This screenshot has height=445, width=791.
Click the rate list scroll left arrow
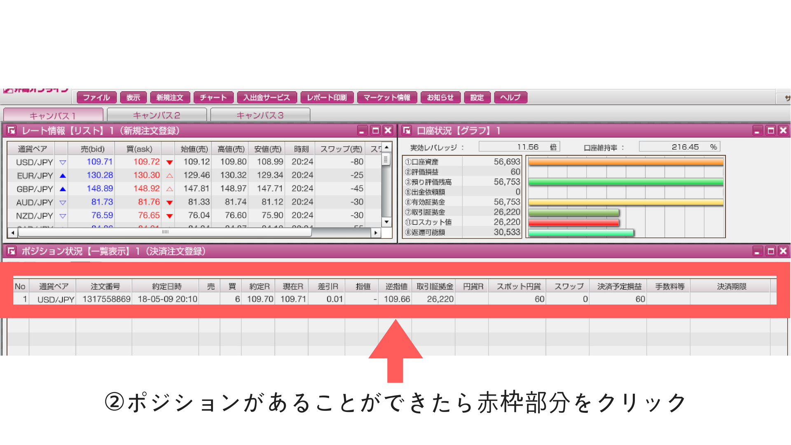[13, 233]
